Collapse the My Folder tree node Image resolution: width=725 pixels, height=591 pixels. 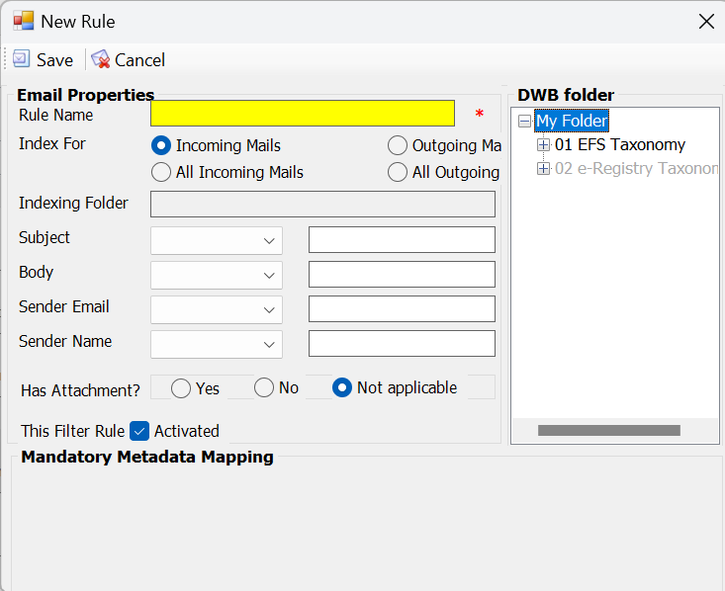pos(524,122)
